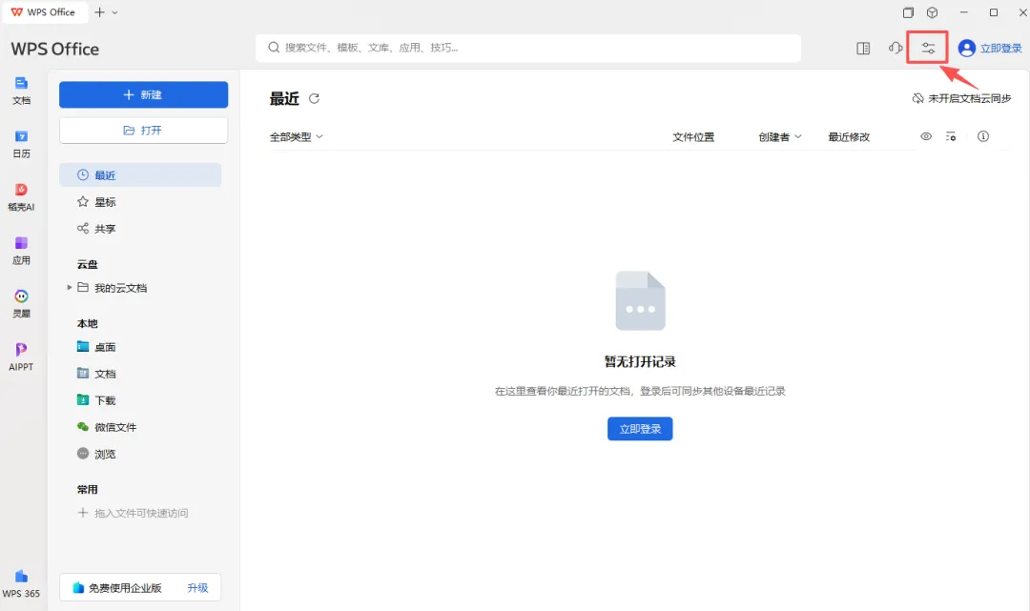
Task: Click the window tile icon in the title bar
Action: (x=908, y=11)
